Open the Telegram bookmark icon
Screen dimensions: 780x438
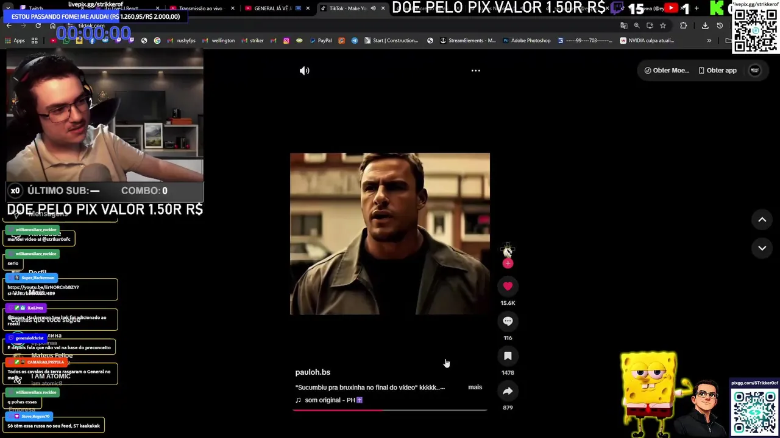[355, 41]
